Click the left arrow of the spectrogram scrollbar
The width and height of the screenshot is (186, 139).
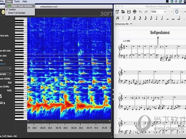(x=28, y=121)
